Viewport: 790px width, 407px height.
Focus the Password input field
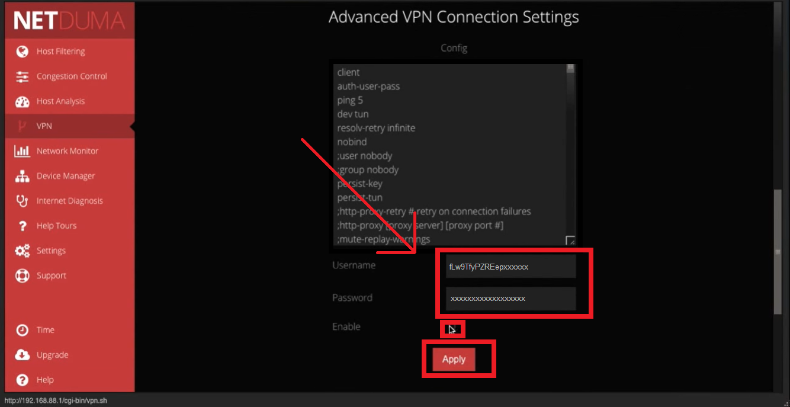pyautogui.click(x=512, y=299)
